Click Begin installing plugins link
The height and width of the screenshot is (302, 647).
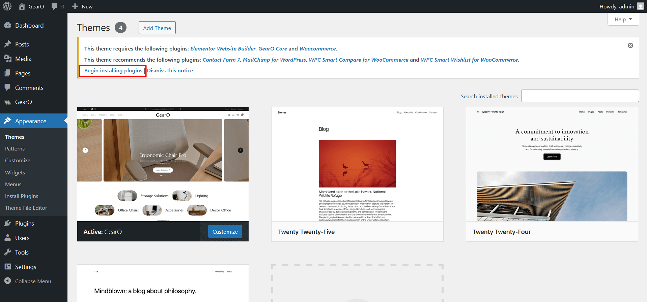pos(113,70)
